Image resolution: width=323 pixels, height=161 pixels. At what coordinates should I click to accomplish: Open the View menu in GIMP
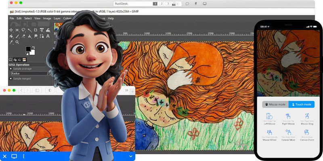[37, 18]
